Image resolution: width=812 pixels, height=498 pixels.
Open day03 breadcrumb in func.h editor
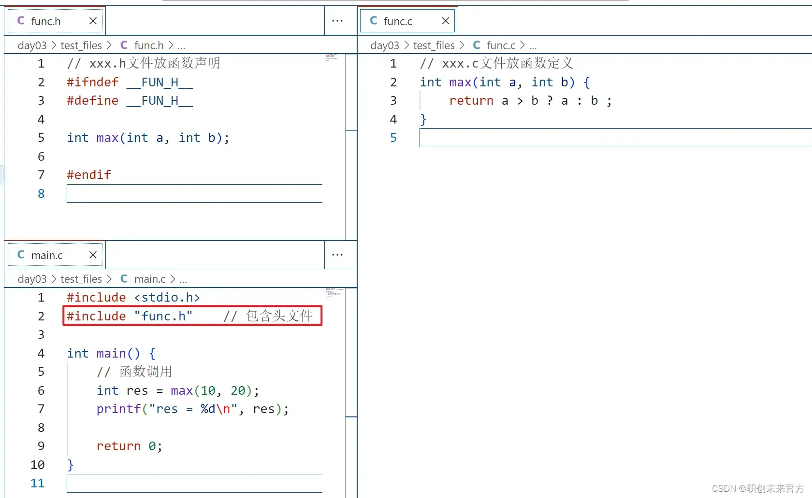[32, 45]
